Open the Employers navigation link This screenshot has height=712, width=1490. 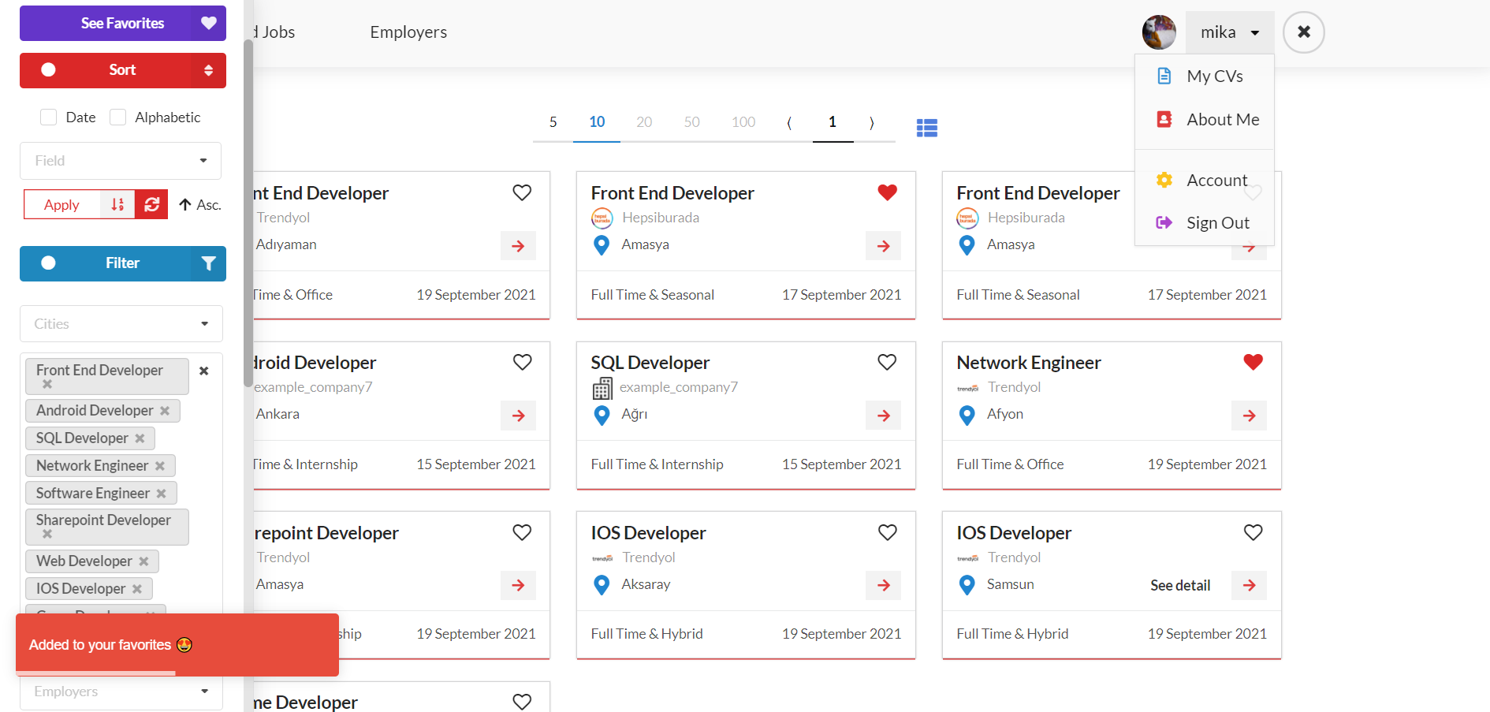408,32
